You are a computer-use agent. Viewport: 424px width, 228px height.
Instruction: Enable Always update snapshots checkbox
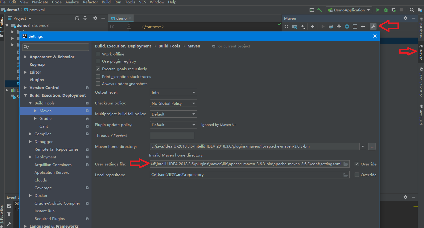(98, 83)
